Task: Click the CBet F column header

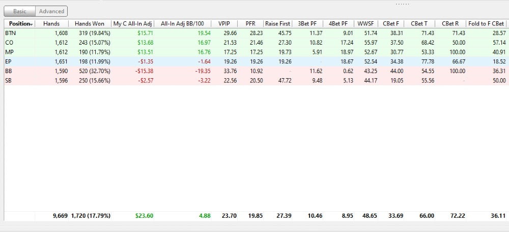Action: 391,24
